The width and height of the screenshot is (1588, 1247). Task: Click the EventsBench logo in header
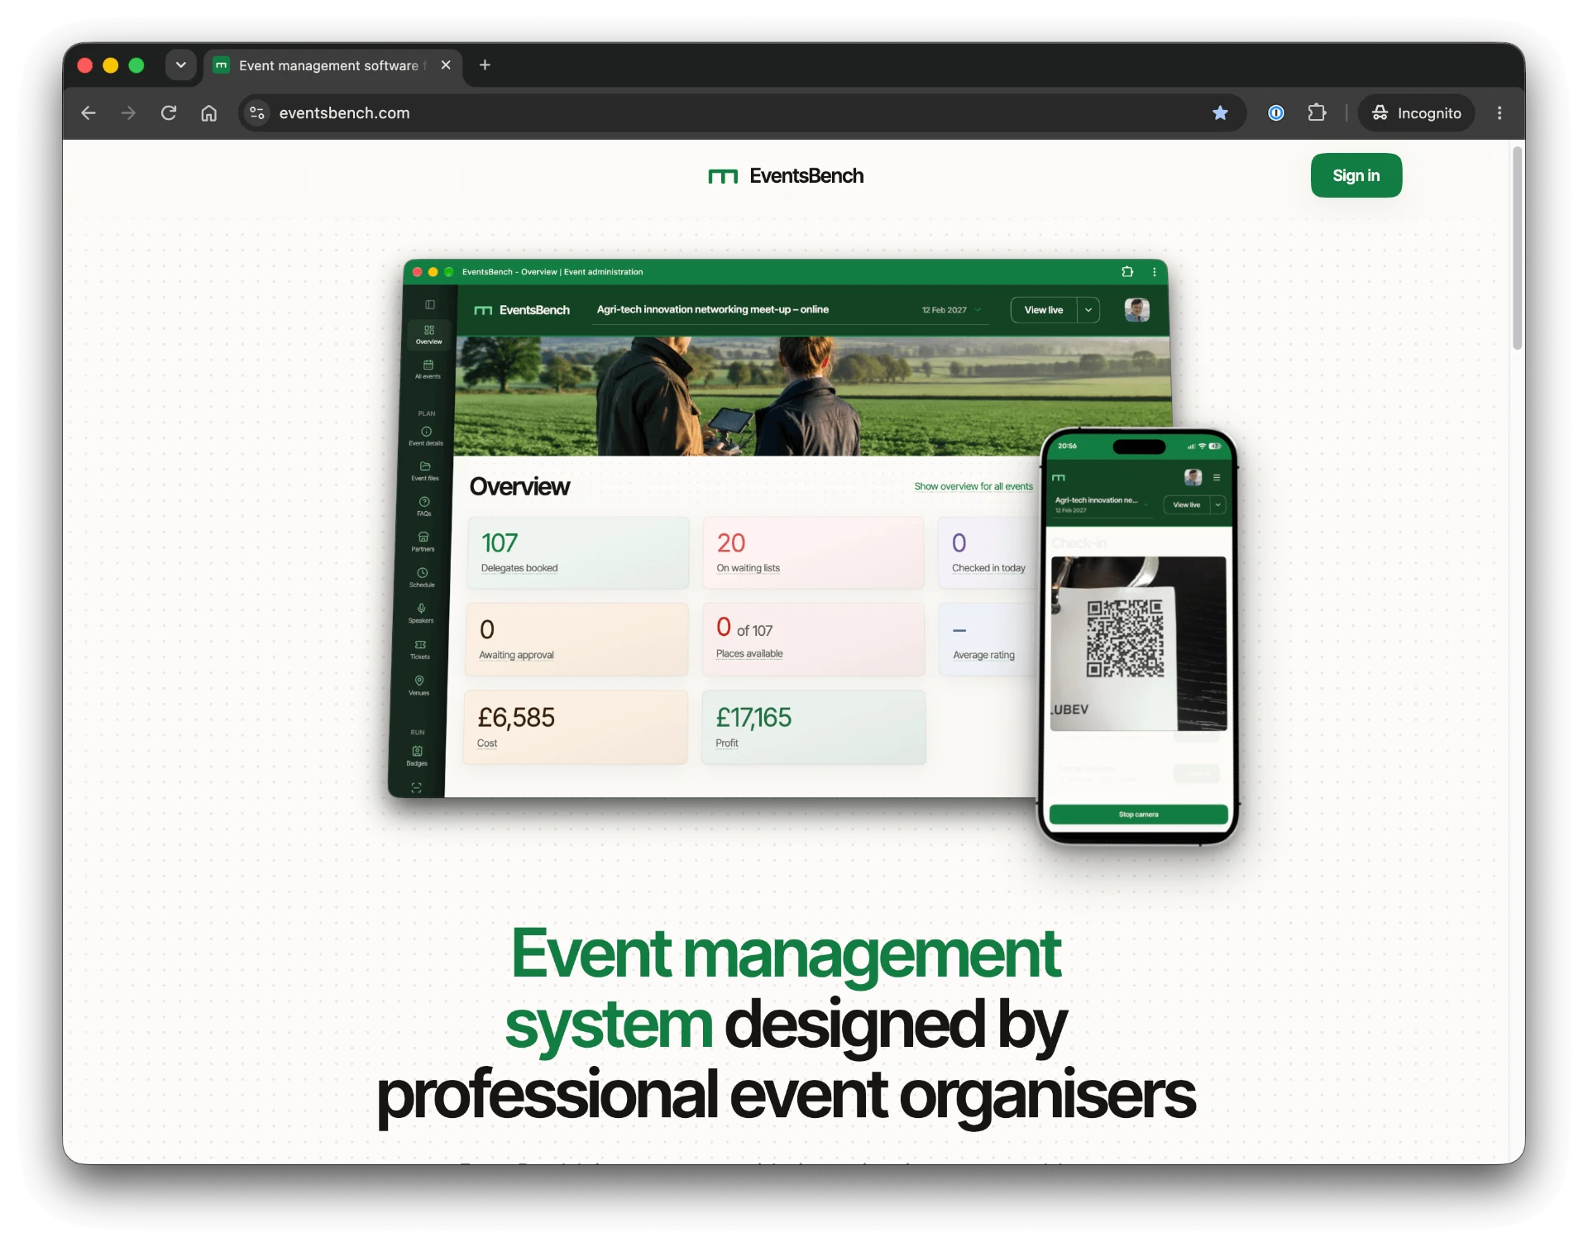click(x=786, y=176)
